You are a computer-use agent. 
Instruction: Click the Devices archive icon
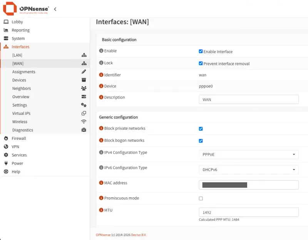tap(84, 80)
